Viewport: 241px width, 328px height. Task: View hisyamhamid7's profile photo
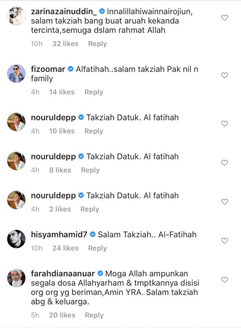coord(16,239)
